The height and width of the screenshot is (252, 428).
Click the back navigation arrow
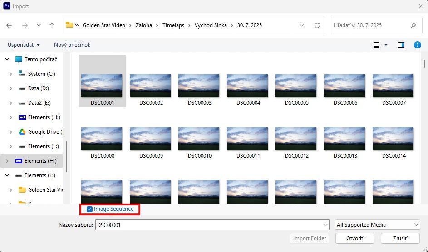pyautogui.click(x=10, y=25)
